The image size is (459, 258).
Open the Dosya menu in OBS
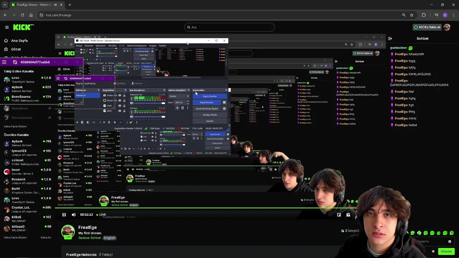tap(79, 46)
